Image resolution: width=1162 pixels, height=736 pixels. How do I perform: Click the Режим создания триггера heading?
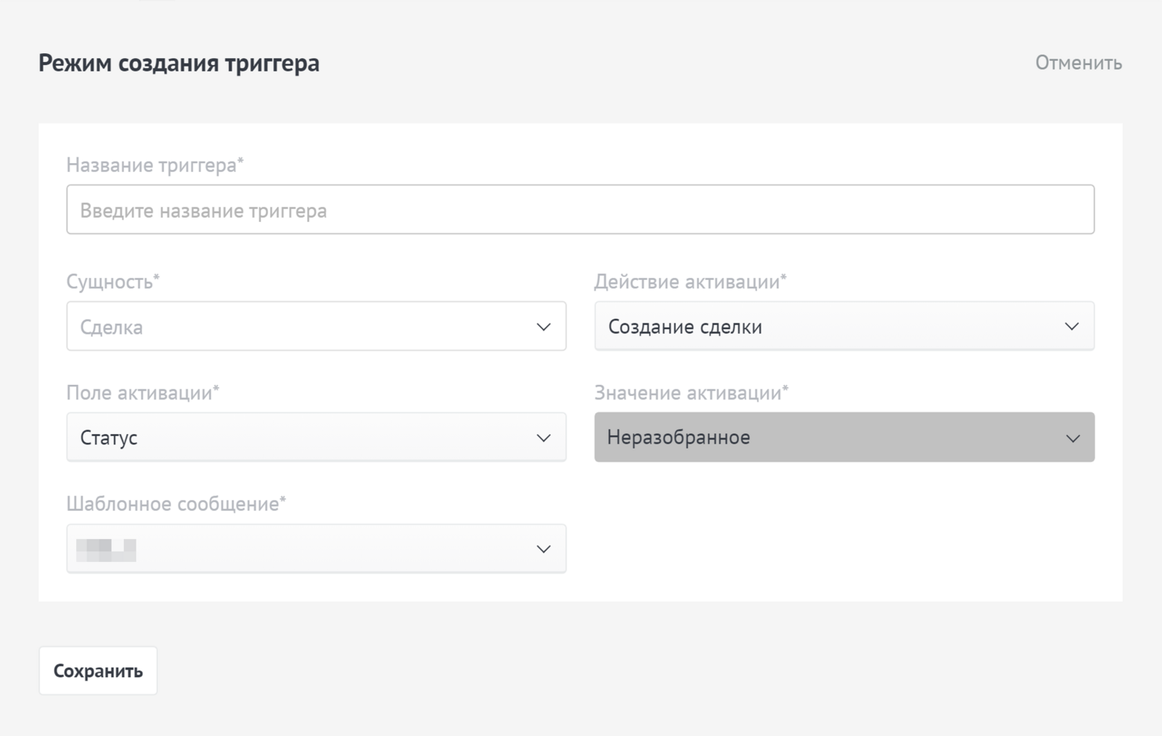click(178, 63)
